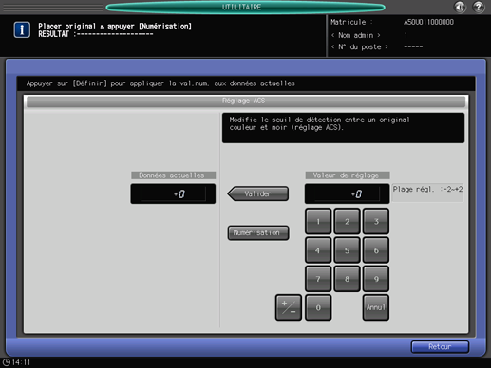The image size is (491, 368).
Task: Tap keypad digit 4
Action: click(318, 250)
